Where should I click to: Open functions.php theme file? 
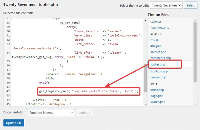[x=160, y=28]
